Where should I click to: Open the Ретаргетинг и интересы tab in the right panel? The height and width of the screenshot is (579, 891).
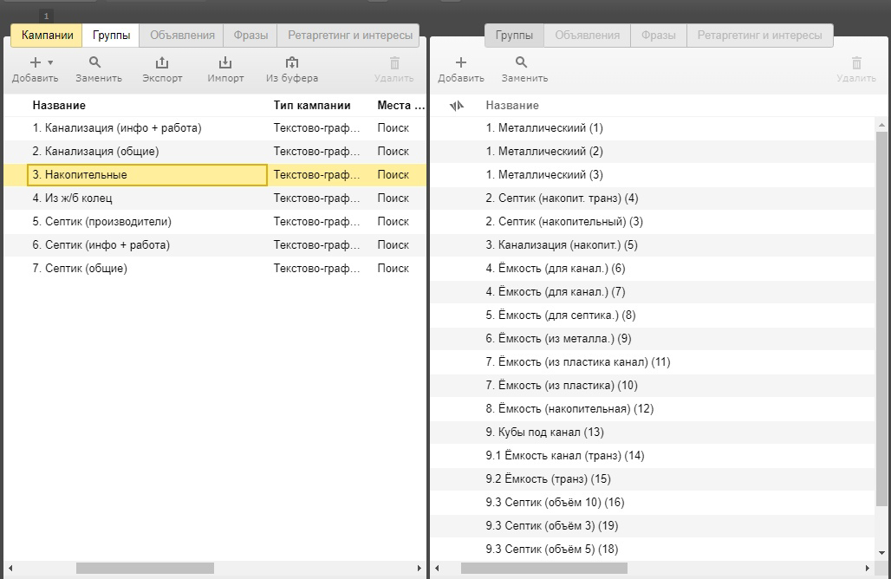click(x=760, y=36)
